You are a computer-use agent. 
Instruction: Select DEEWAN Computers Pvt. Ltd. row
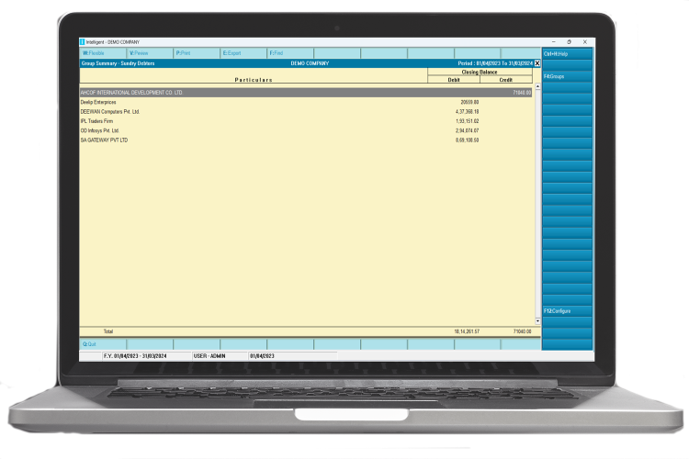point(306,112)
